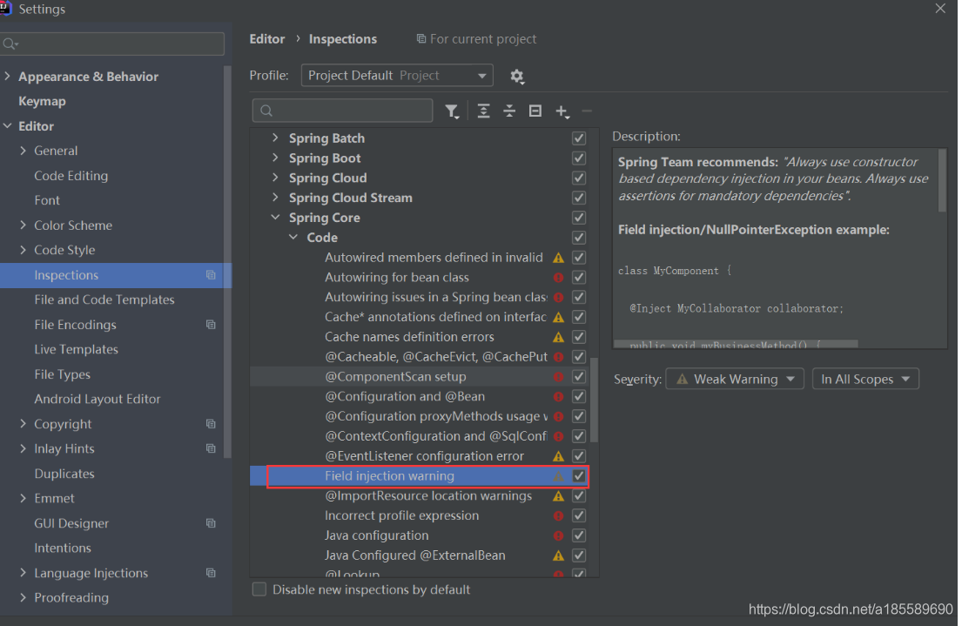This screenshot has width=962, height=626.
Task: Click the project-level icon beside Language Injections
Action: pyautogui.click(x=211, y=573)
